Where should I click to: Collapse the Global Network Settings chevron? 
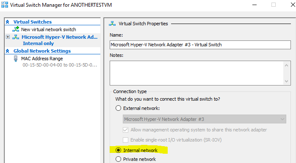(8, 51)
